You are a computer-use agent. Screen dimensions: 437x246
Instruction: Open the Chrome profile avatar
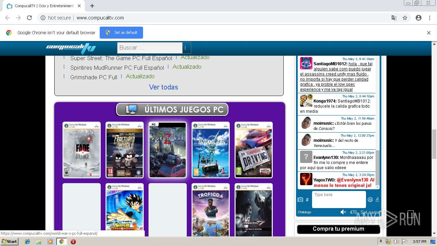(x=419, y=18)
